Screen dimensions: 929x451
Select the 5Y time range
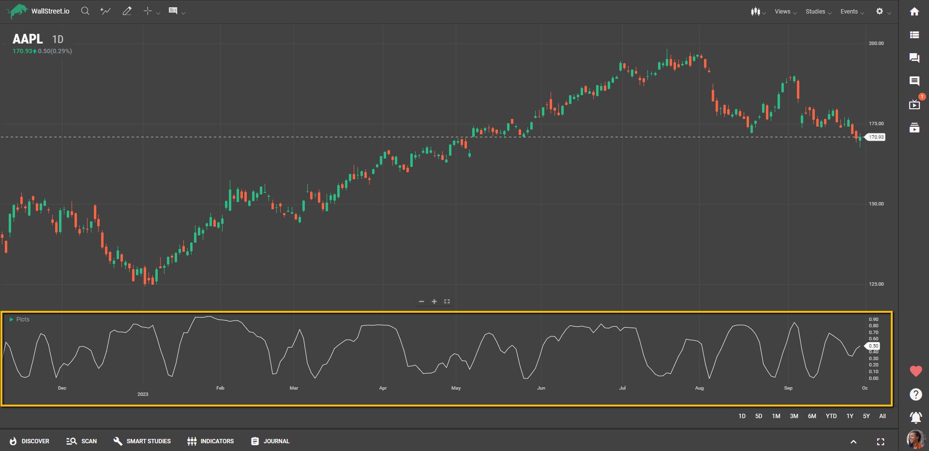867,416
